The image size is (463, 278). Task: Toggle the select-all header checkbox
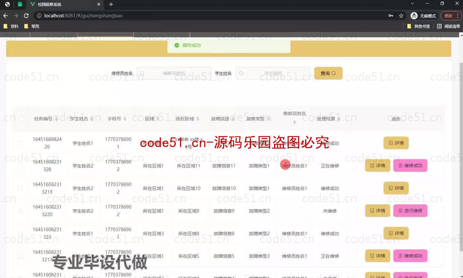[x=21, y=119]
